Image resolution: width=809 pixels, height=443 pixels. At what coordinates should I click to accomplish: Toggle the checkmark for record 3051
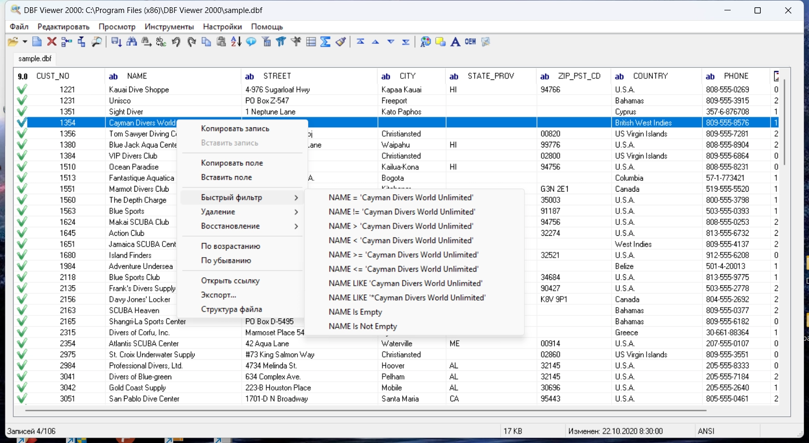22,399
